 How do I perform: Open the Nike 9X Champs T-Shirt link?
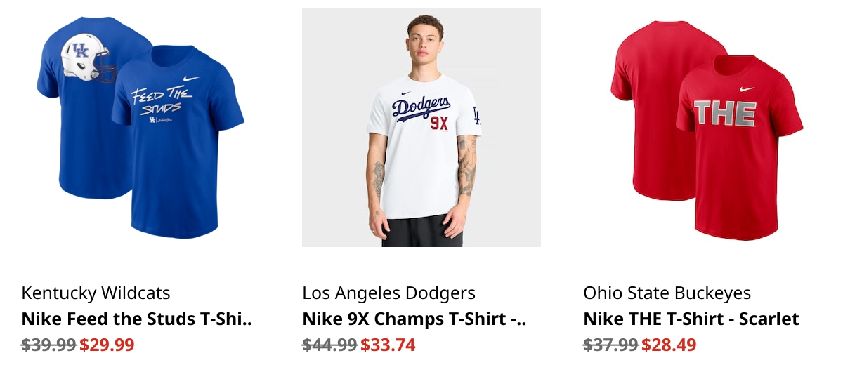(414, 319)
